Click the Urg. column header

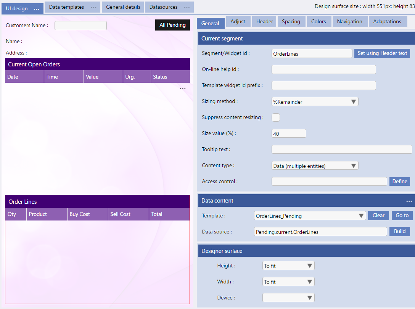[137, 77]
